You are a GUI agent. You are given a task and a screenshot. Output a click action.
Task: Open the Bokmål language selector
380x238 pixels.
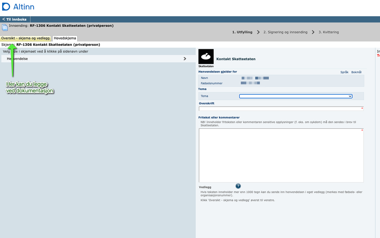tap(356, 72)
